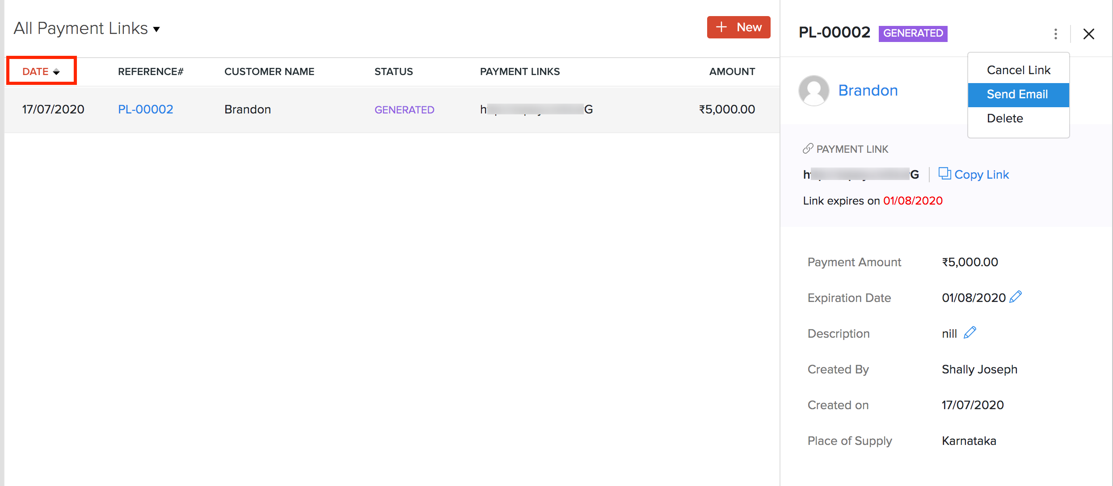This screenshot has height=486, width=1113.
Task: Click the plus icon on the New button
Action: (721, 27)
